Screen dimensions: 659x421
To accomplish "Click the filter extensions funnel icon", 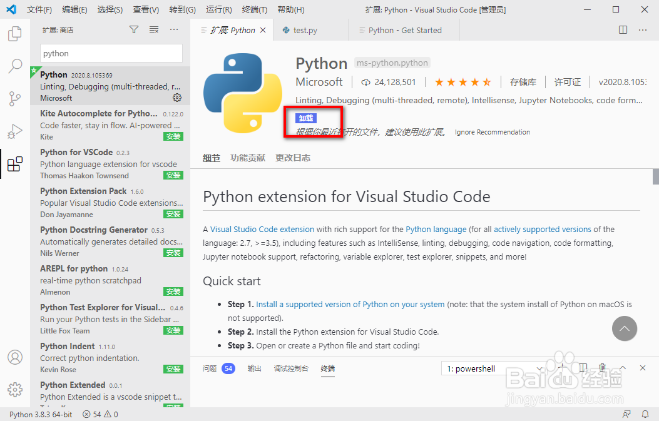I will [x=134, y=29].
